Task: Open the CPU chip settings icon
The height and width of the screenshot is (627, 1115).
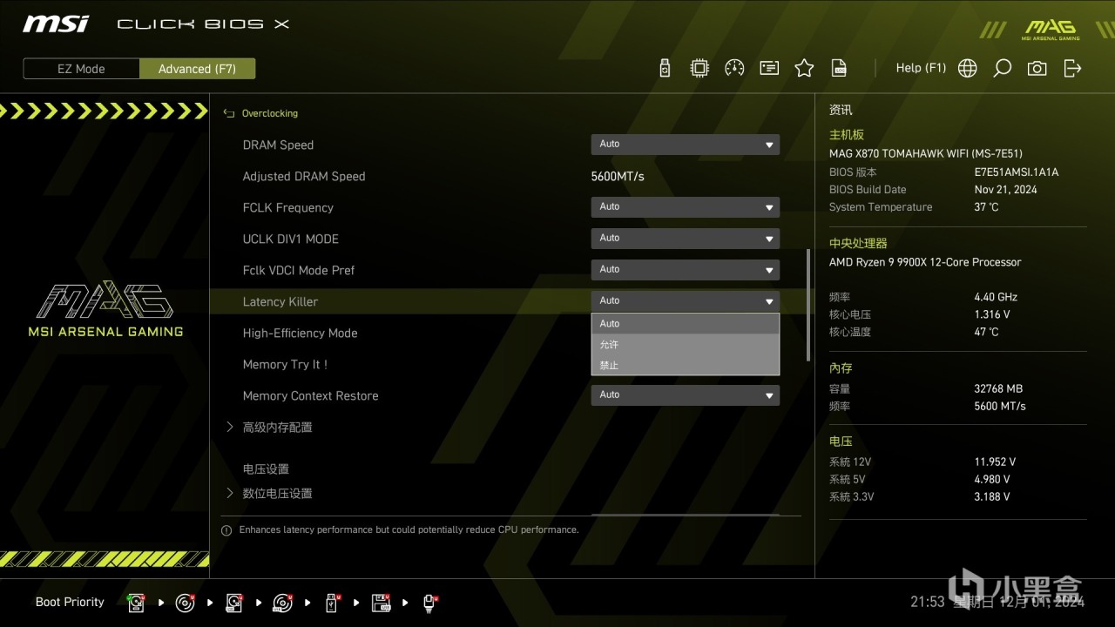Action: (x=699, y=68)
